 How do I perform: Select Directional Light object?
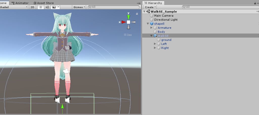(x=166, y=20)
